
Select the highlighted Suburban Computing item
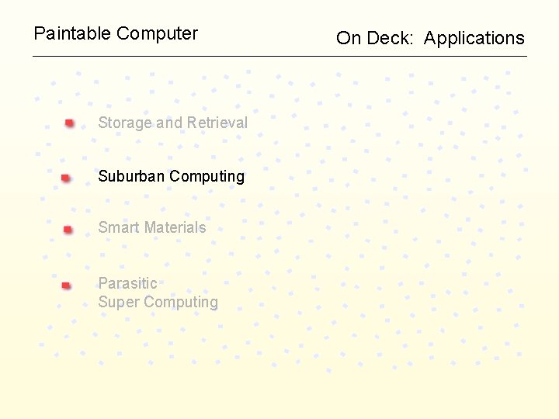point(171,176)
